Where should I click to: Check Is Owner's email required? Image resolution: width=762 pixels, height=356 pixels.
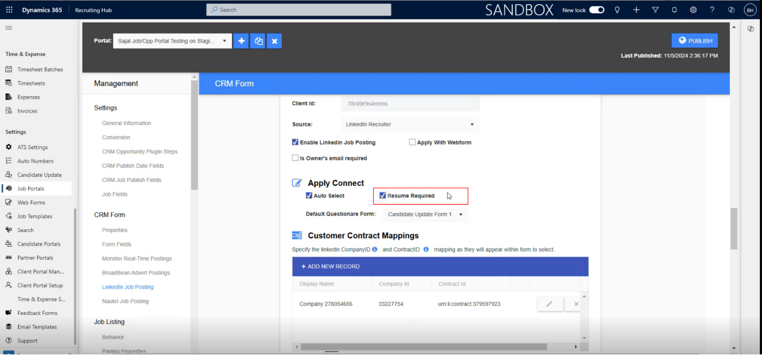pyautogui.click(x=295, y=158)
